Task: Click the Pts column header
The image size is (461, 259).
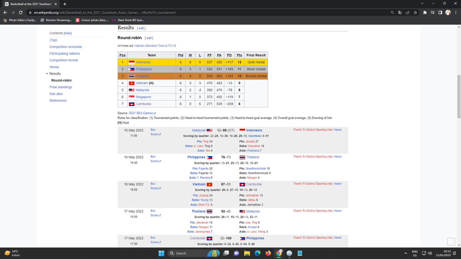Action: coord(239,55)
